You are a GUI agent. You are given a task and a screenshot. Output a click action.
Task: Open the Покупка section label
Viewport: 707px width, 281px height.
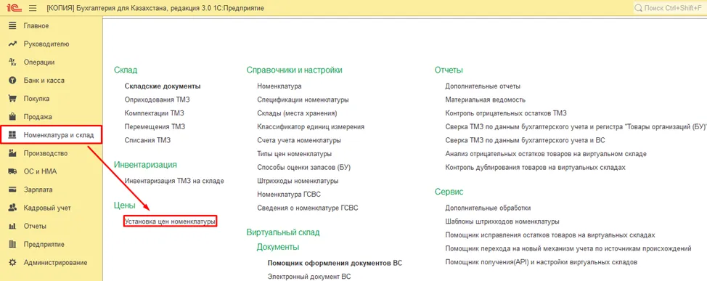pos(36,98)
